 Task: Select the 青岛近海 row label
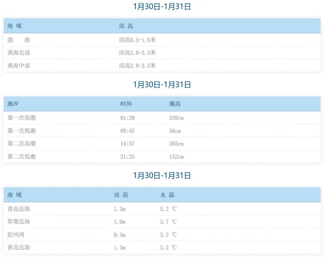(x=19, y=209)
